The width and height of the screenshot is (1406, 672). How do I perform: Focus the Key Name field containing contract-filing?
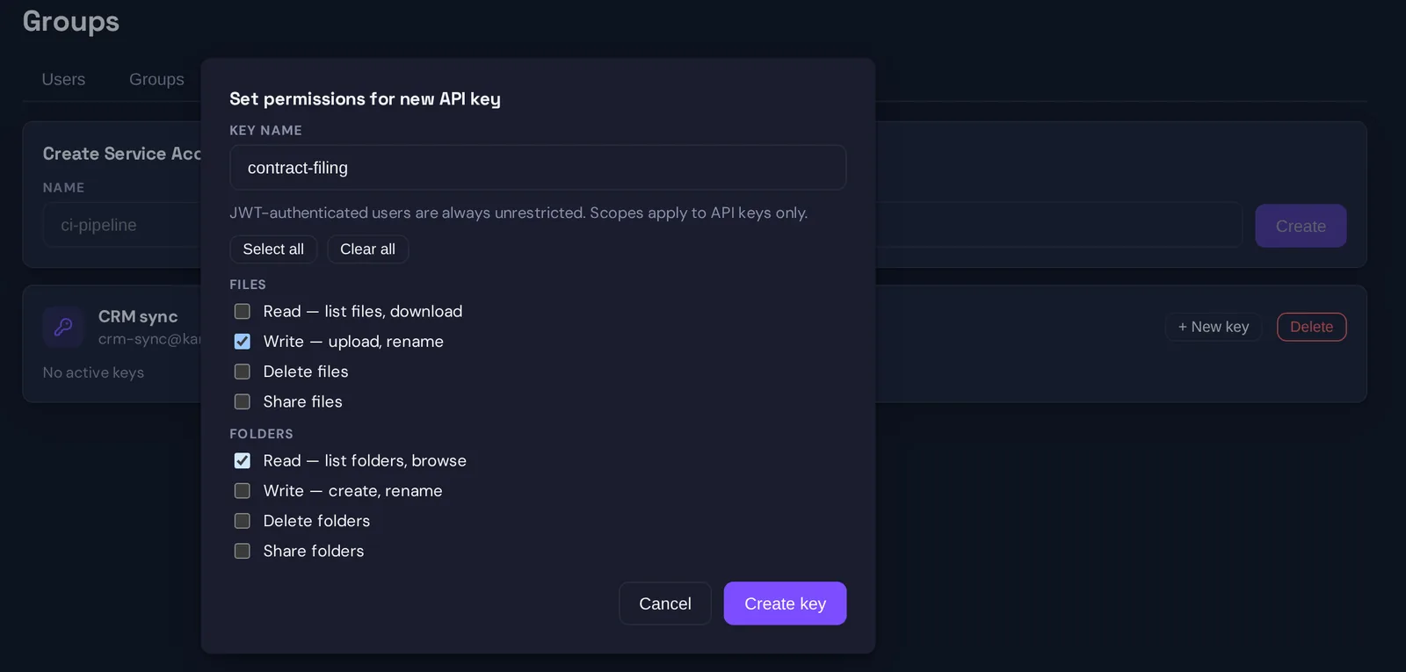[x=538, y=168]
